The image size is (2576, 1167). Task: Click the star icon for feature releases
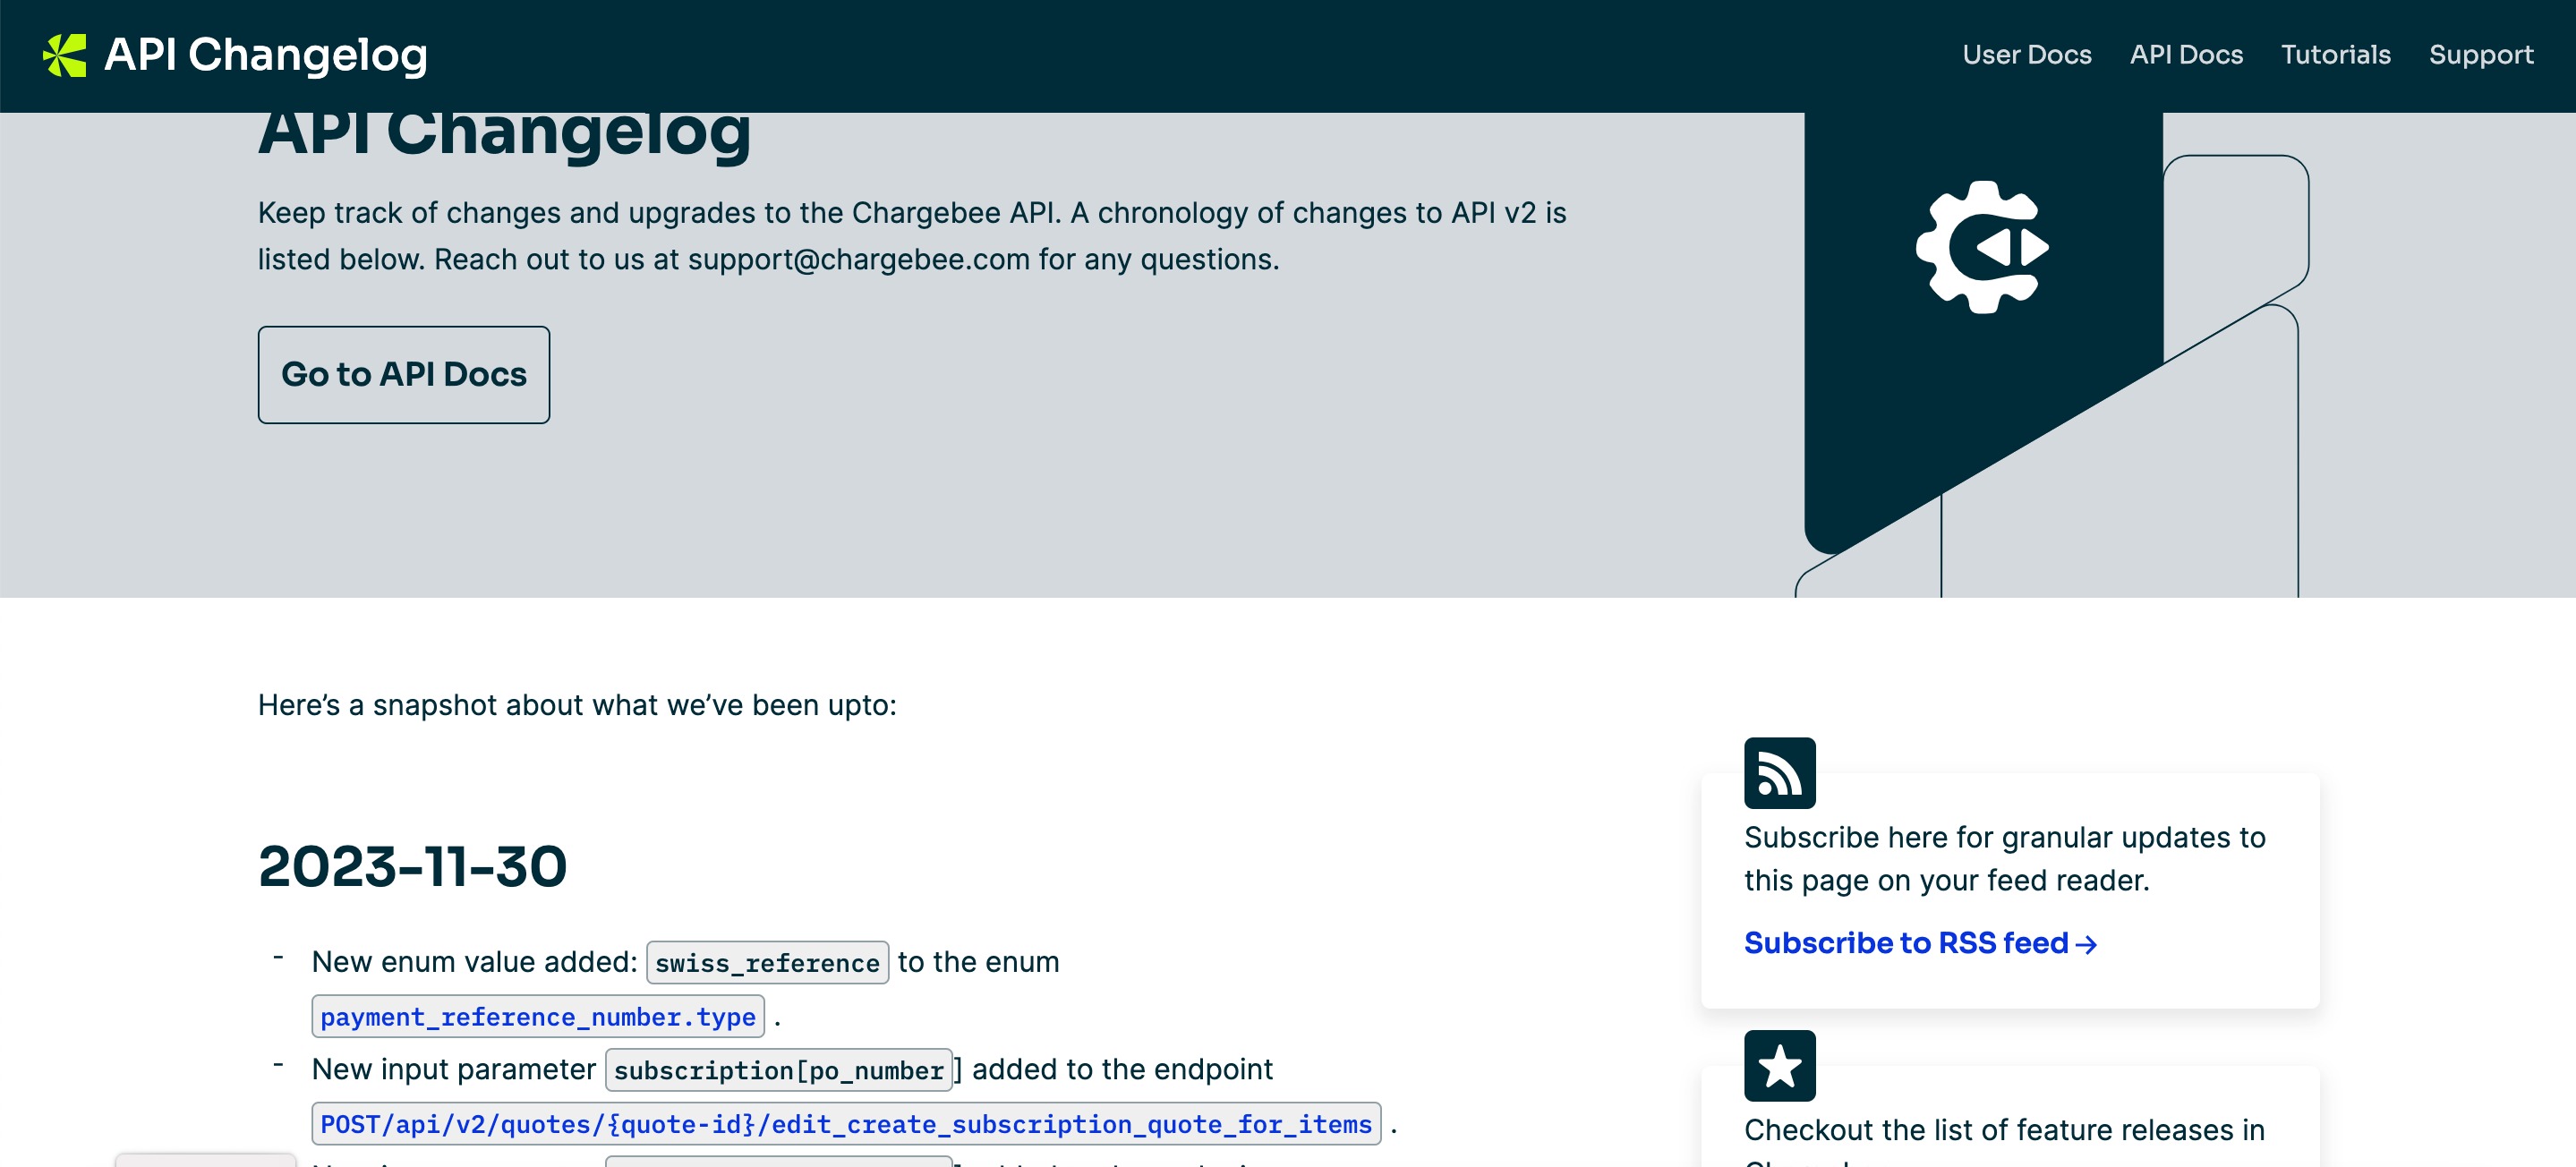pyautogui.click(x=1779, y=1066)
